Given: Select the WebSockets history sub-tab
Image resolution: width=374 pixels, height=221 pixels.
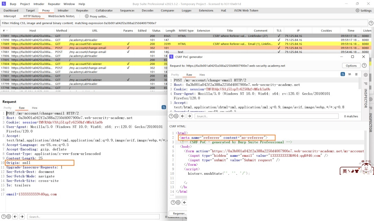Looking at the screenshot, I should (x=61, y=16).
